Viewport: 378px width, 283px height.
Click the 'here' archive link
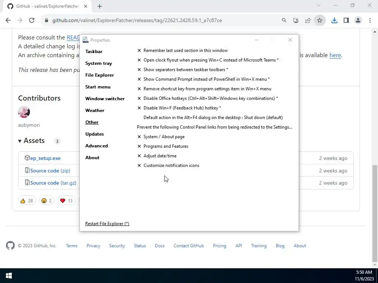coord(335,55)
